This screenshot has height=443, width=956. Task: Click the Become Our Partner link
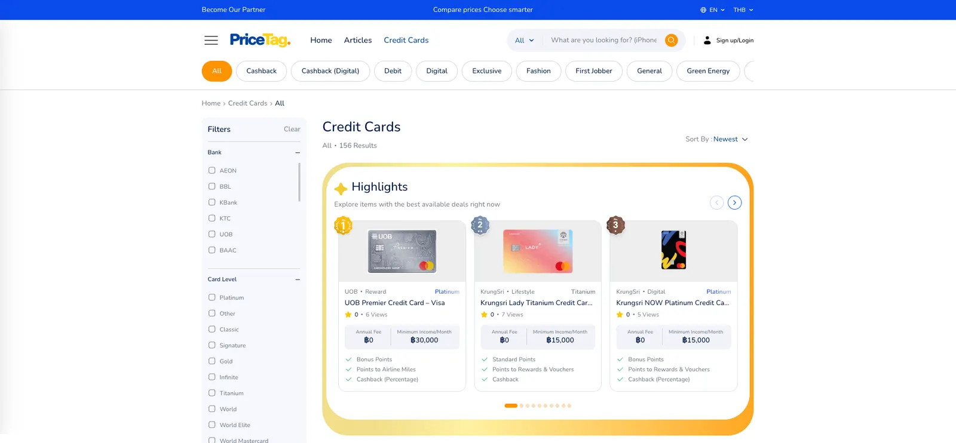234,10
